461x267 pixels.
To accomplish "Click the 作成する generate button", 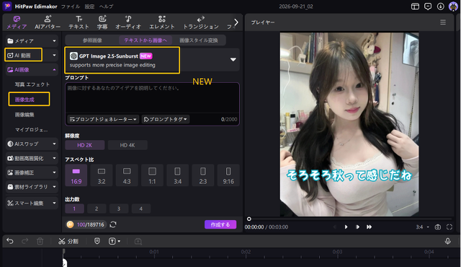I will (x=220, y=224).
